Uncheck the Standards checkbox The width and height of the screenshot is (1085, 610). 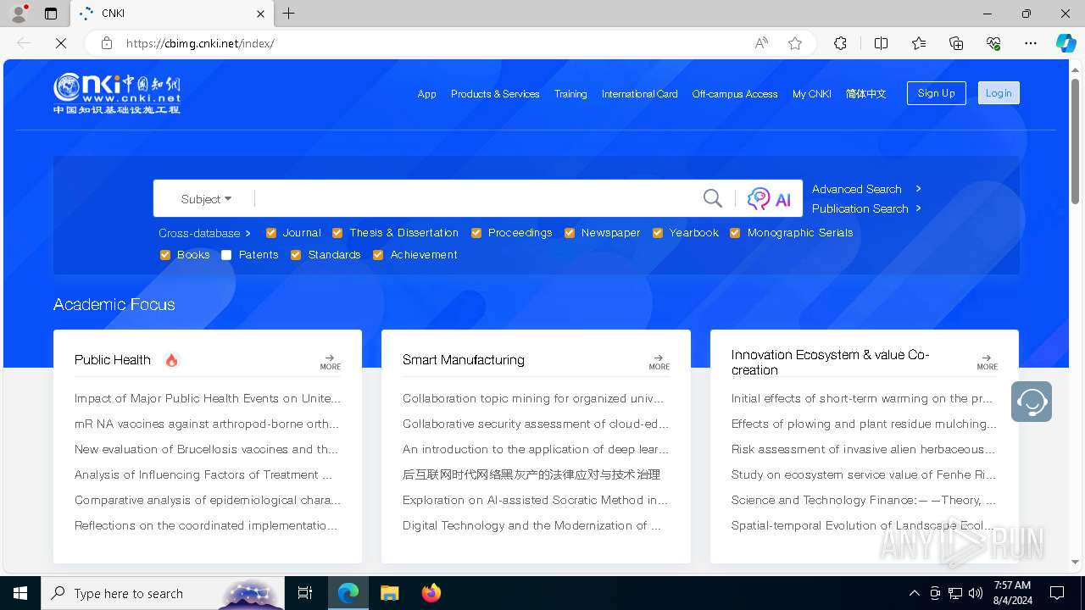(296, 255)
